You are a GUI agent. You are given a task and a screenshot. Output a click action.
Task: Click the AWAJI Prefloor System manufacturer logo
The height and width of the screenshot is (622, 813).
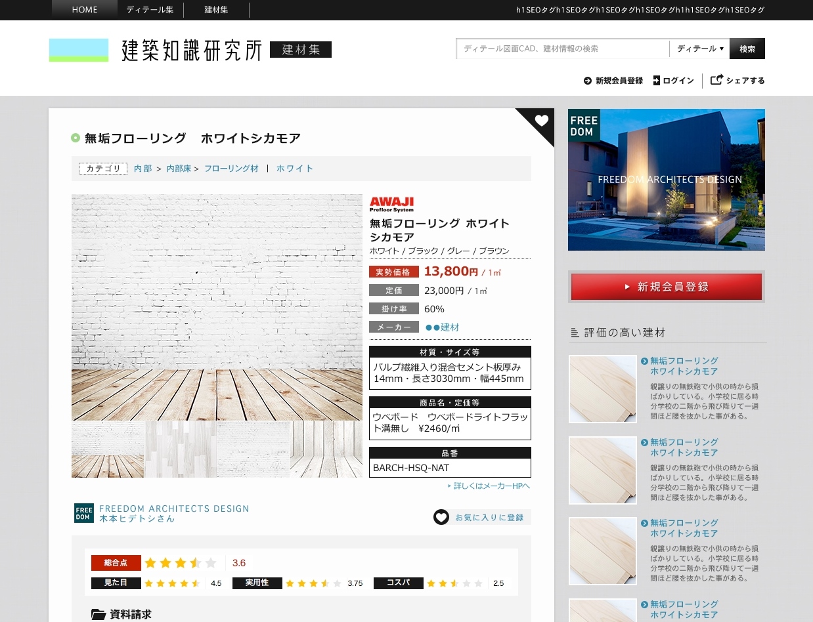pyautogui.click(x=392, y=203)
